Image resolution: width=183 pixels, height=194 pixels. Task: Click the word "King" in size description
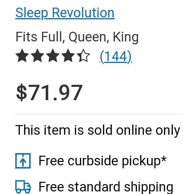(126, 37)
